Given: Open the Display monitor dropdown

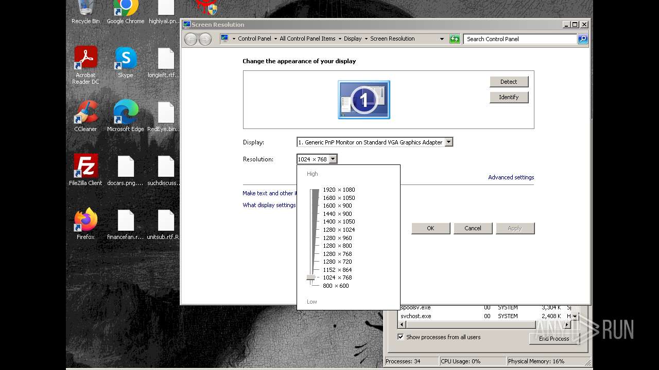Looking at the screenshot, I should coord(448,142).
